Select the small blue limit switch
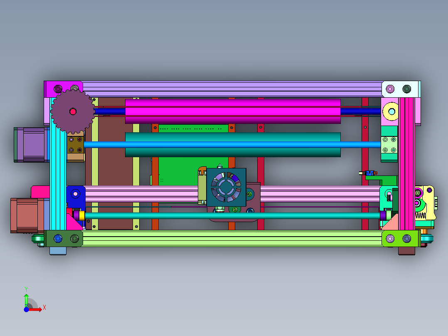 click(x=369, y=173)
